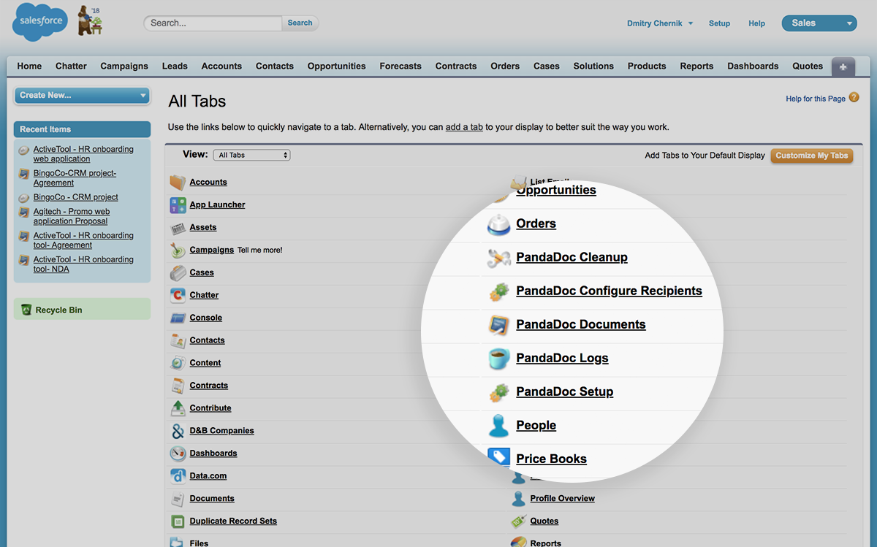The height and width of the screenshot is (547, 877).
Task: Click the Data.com icon
Action: [178, 476]
